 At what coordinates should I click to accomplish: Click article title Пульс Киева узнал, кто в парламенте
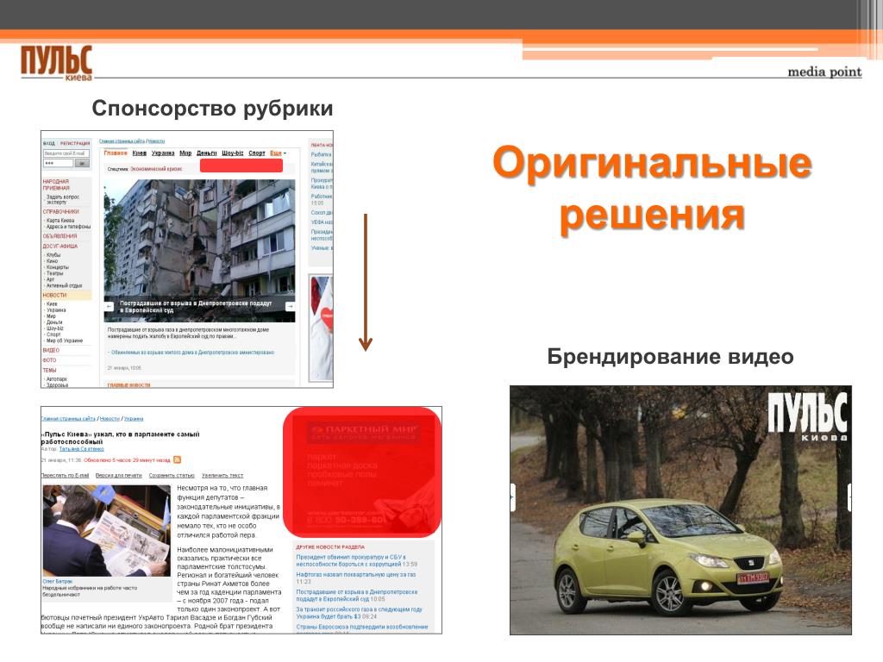pos(121,438)
